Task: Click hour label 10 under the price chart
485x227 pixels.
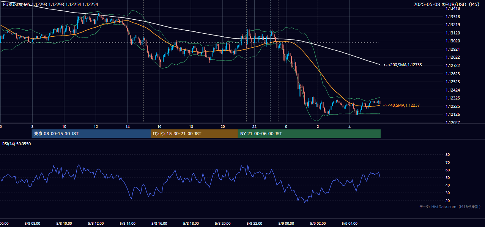Action: (x=64, y=127)
